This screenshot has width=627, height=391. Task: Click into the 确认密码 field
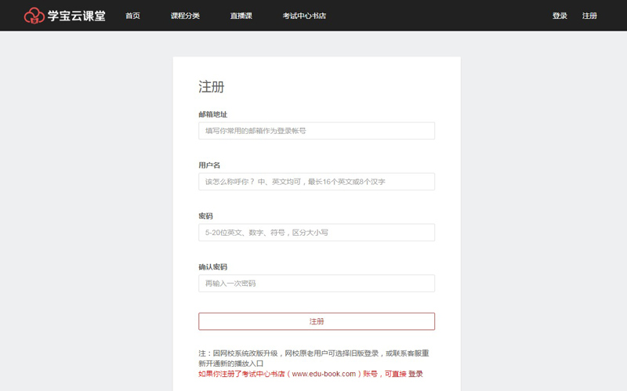click(x=317, y=283)
